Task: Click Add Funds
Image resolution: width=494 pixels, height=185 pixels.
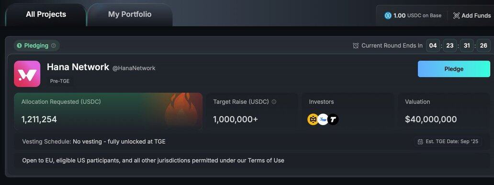Action: tap(472, 15)
